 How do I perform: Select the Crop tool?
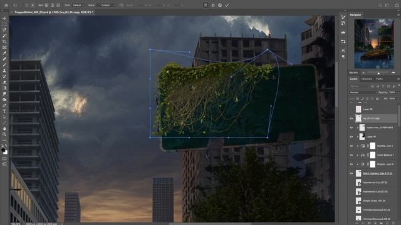[x=4, y=42]
